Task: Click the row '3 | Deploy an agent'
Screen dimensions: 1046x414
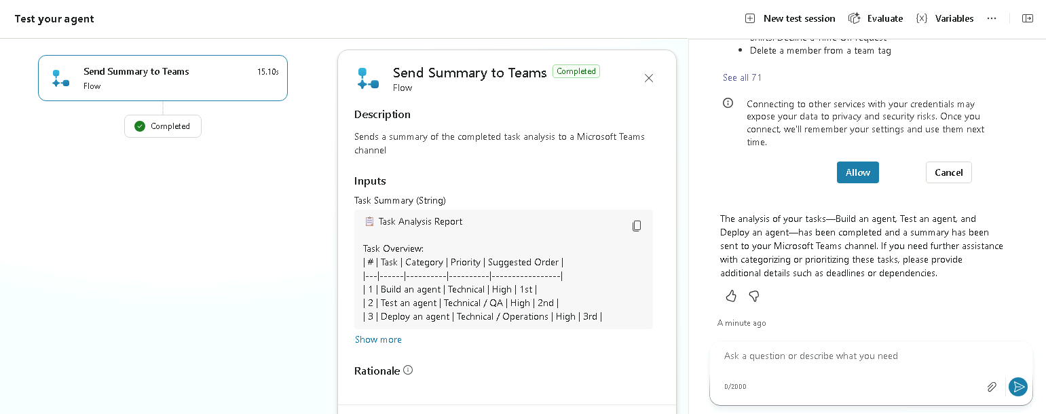Action: pos(483,316)
